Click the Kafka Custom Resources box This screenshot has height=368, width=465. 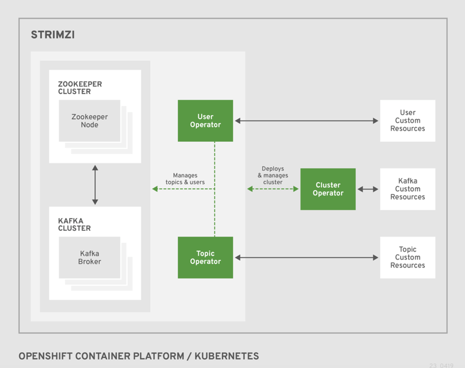407,189
